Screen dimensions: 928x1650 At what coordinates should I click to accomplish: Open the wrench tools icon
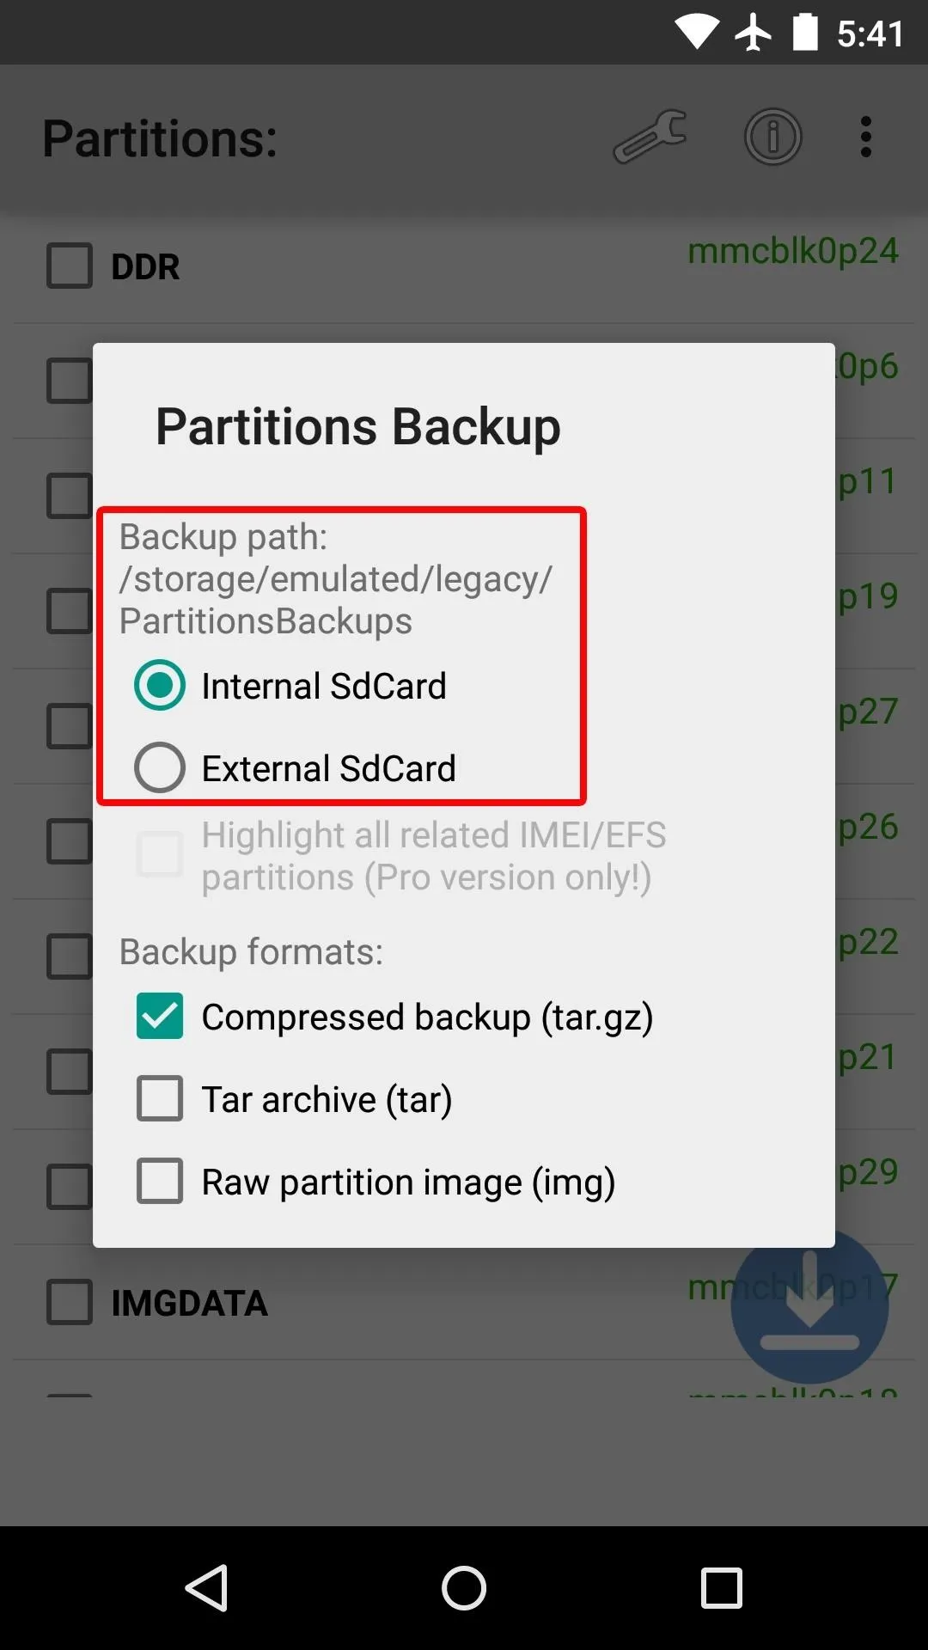pyautogui.click(x=650, y=137)
